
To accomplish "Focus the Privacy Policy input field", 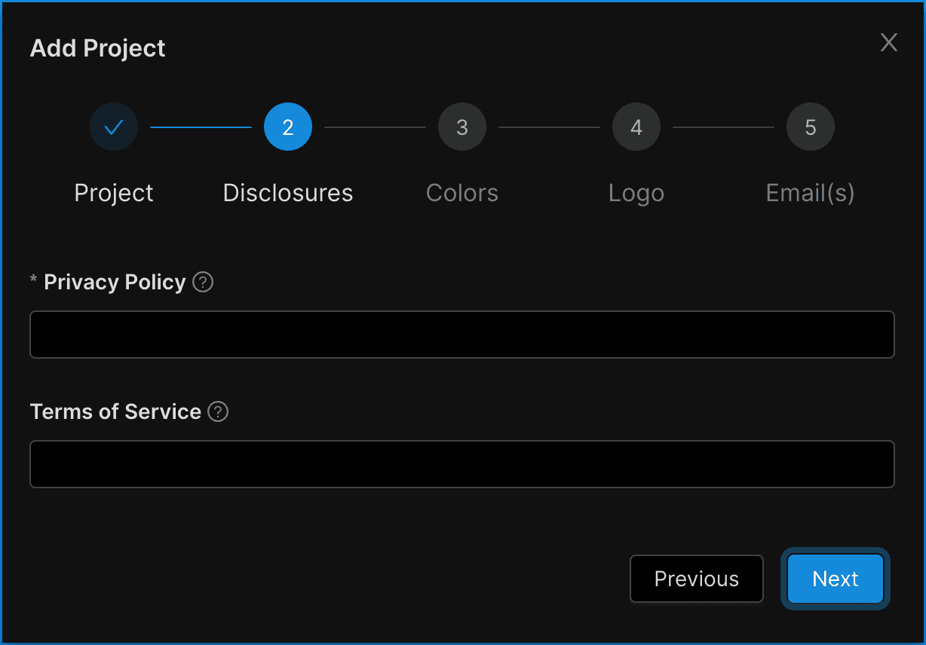I will point(462,335).
